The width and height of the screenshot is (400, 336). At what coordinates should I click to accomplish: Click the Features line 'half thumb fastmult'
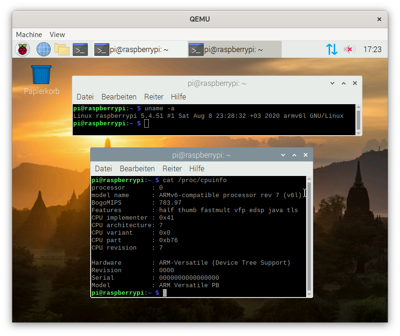[x=195, y=210]
